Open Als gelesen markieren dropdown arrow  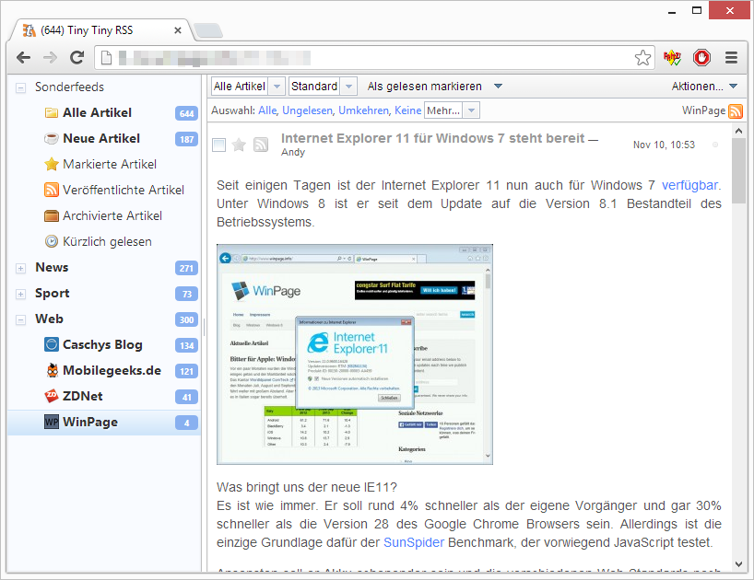click(498, 87)
